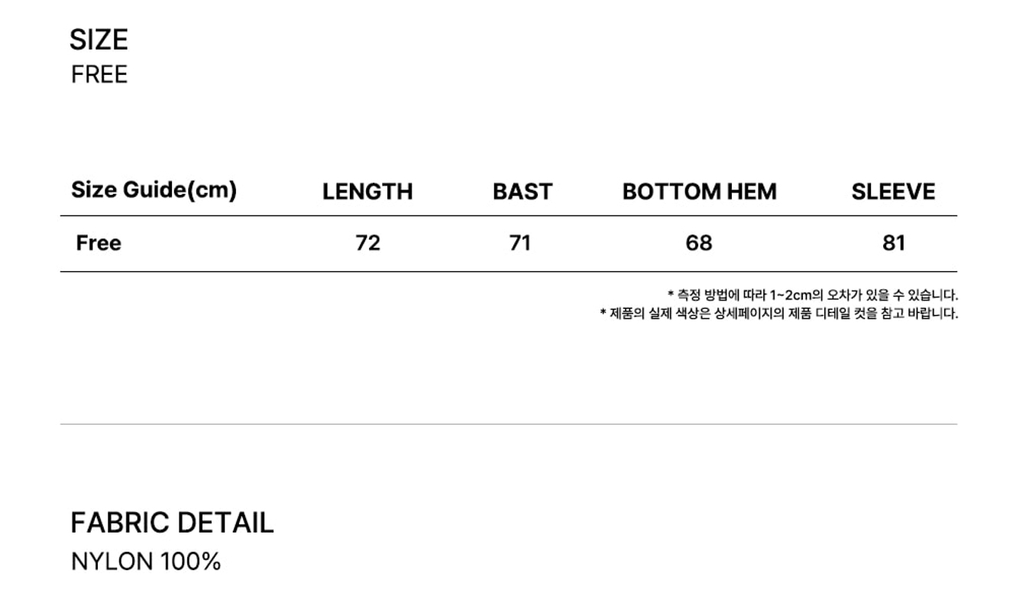Click the line beneath the table header row
1013x612 pixels.
(508, 216)
